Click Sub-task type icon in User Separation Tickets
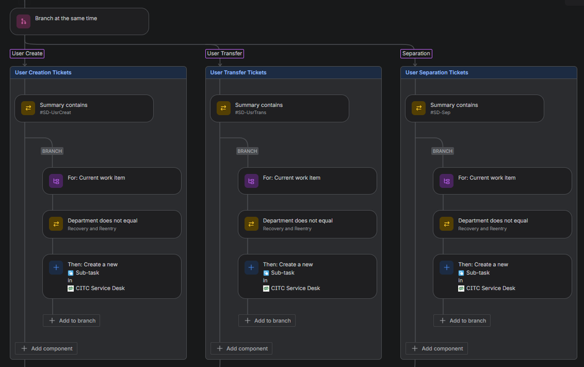Screen dimensions: 584x367 coord(461,273)
